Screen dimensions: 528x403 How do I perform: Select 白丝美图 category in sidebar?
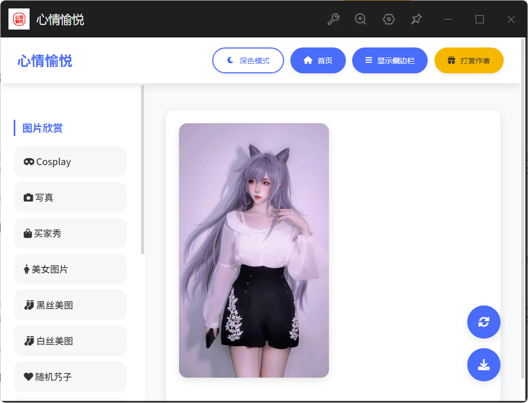[70, 341]
